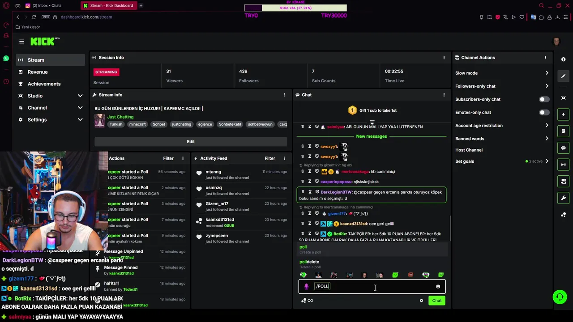Click the green support headset button

pos(559,297)
